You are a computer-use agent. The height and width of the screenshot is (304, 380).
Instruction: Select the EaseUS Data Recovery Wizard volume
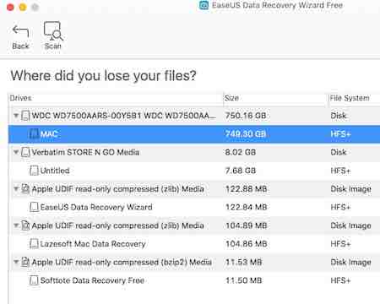pyautogui.click(x=194, y=207)
